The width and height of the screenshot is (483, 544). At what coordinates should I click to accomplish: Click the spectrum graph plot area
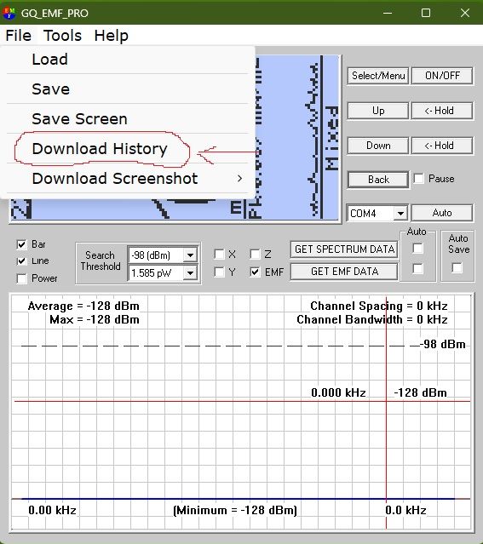[x=241, y=412]
